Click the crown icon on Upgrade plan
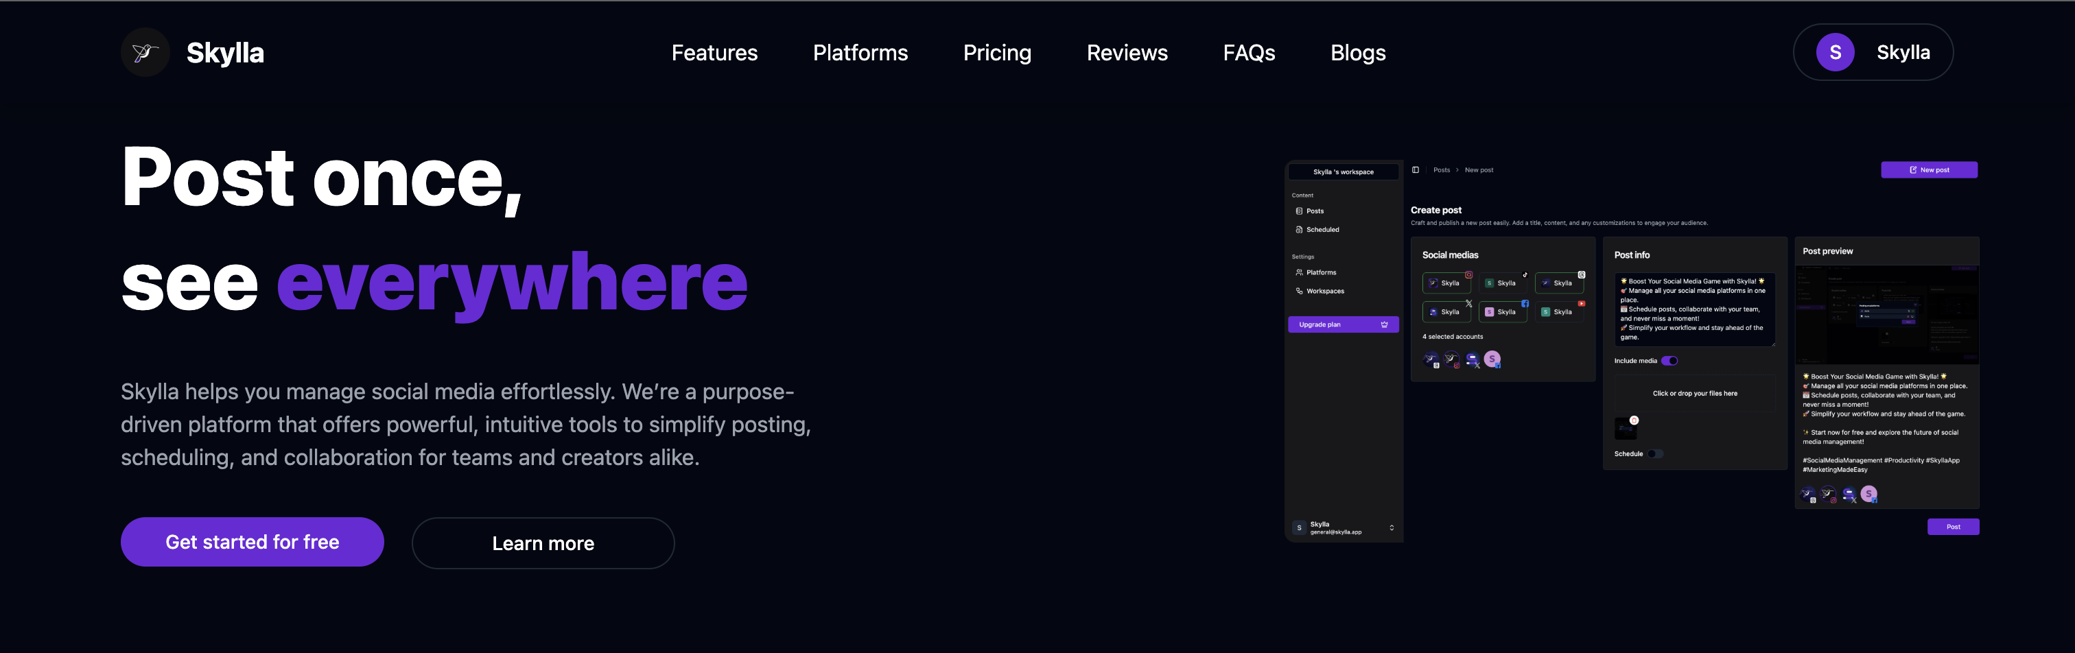The image size is (2075, 653). point(1385,324)
